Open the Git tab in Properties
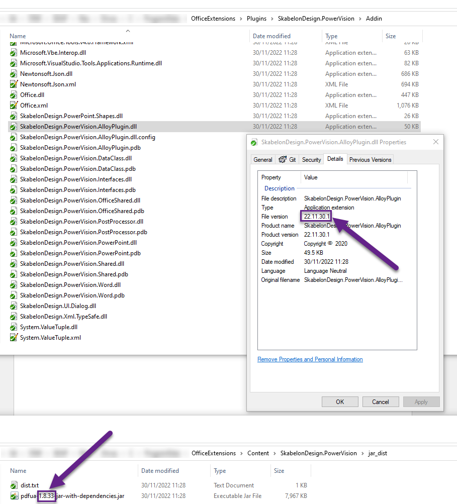The image size is (457, 504). pyautogui.click(x=287, y=160)
